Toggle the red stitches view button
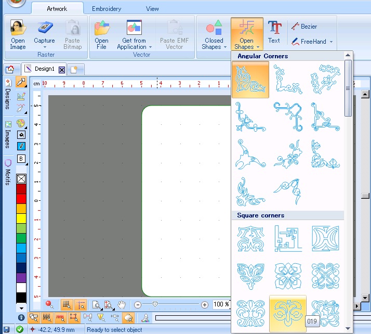This screenshot has width=371, height=334. point(60,318)
